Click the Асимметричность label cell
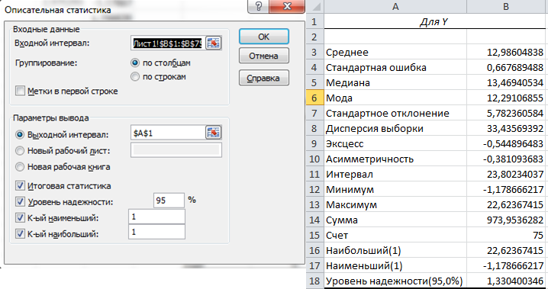Image resolution: width=548 pixels, height=289 pixels. coord(395,159)
